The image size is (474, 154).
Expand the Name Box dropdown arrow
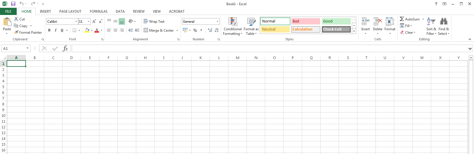pyautogui.click(x=28, y=48)
